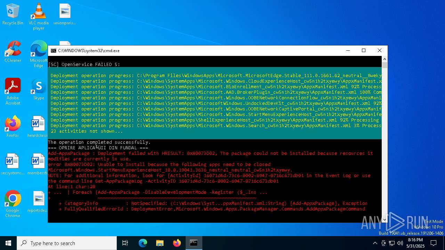
Task: Click "=== OPRIRE APLICATII DIN FUNDAL ===" line
Action: pyautogui.click(x=98, y=148)
